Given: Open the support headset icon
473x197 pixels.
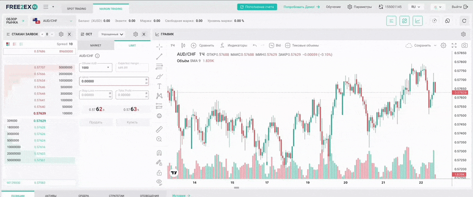Looking at the screenshot, I should pos(447,21).
